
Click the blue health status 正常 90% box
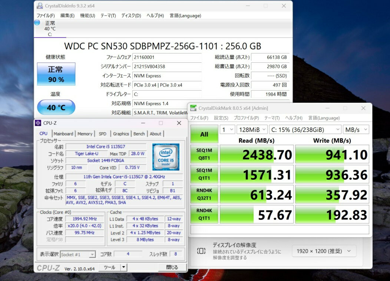[56, 74]
